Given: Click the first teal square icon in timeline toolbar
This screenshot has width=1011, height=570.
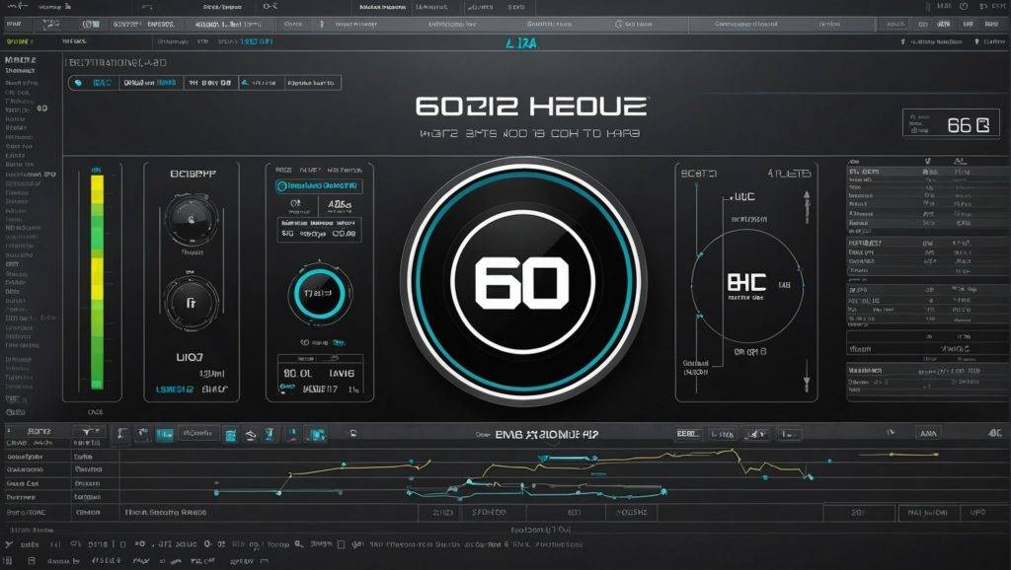Looking at the screenshot, I should click(164, 433).
